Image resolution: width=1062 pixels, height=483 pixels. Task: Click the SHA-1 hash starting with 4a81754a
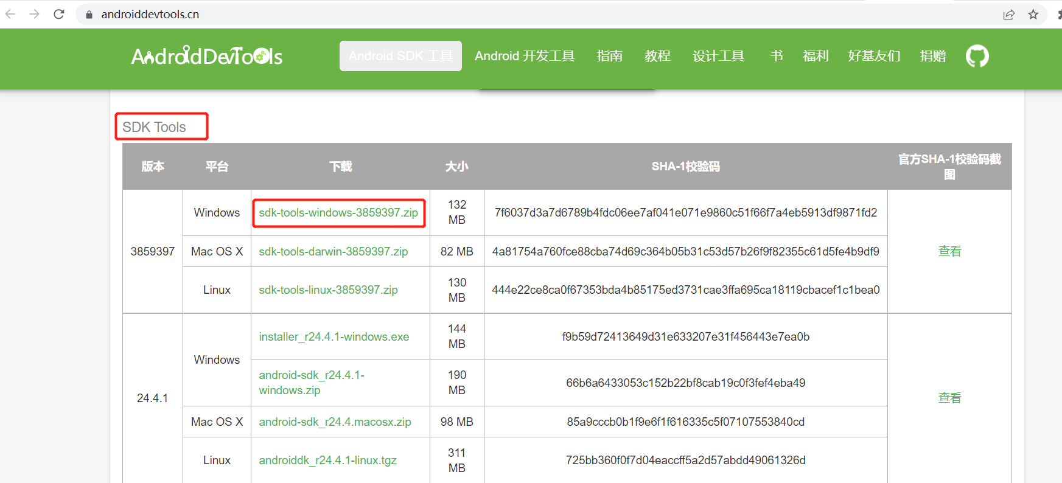686,251
